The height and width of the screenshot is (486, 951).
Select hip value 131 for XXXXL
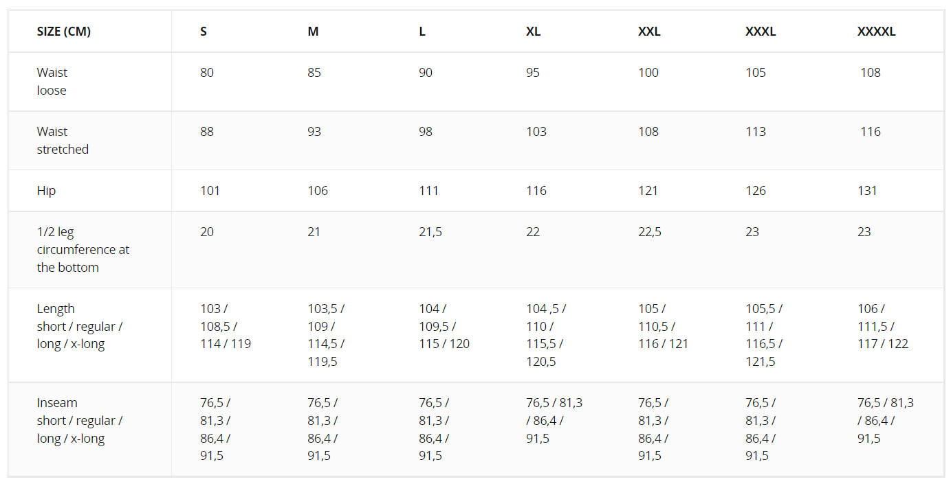867,191
